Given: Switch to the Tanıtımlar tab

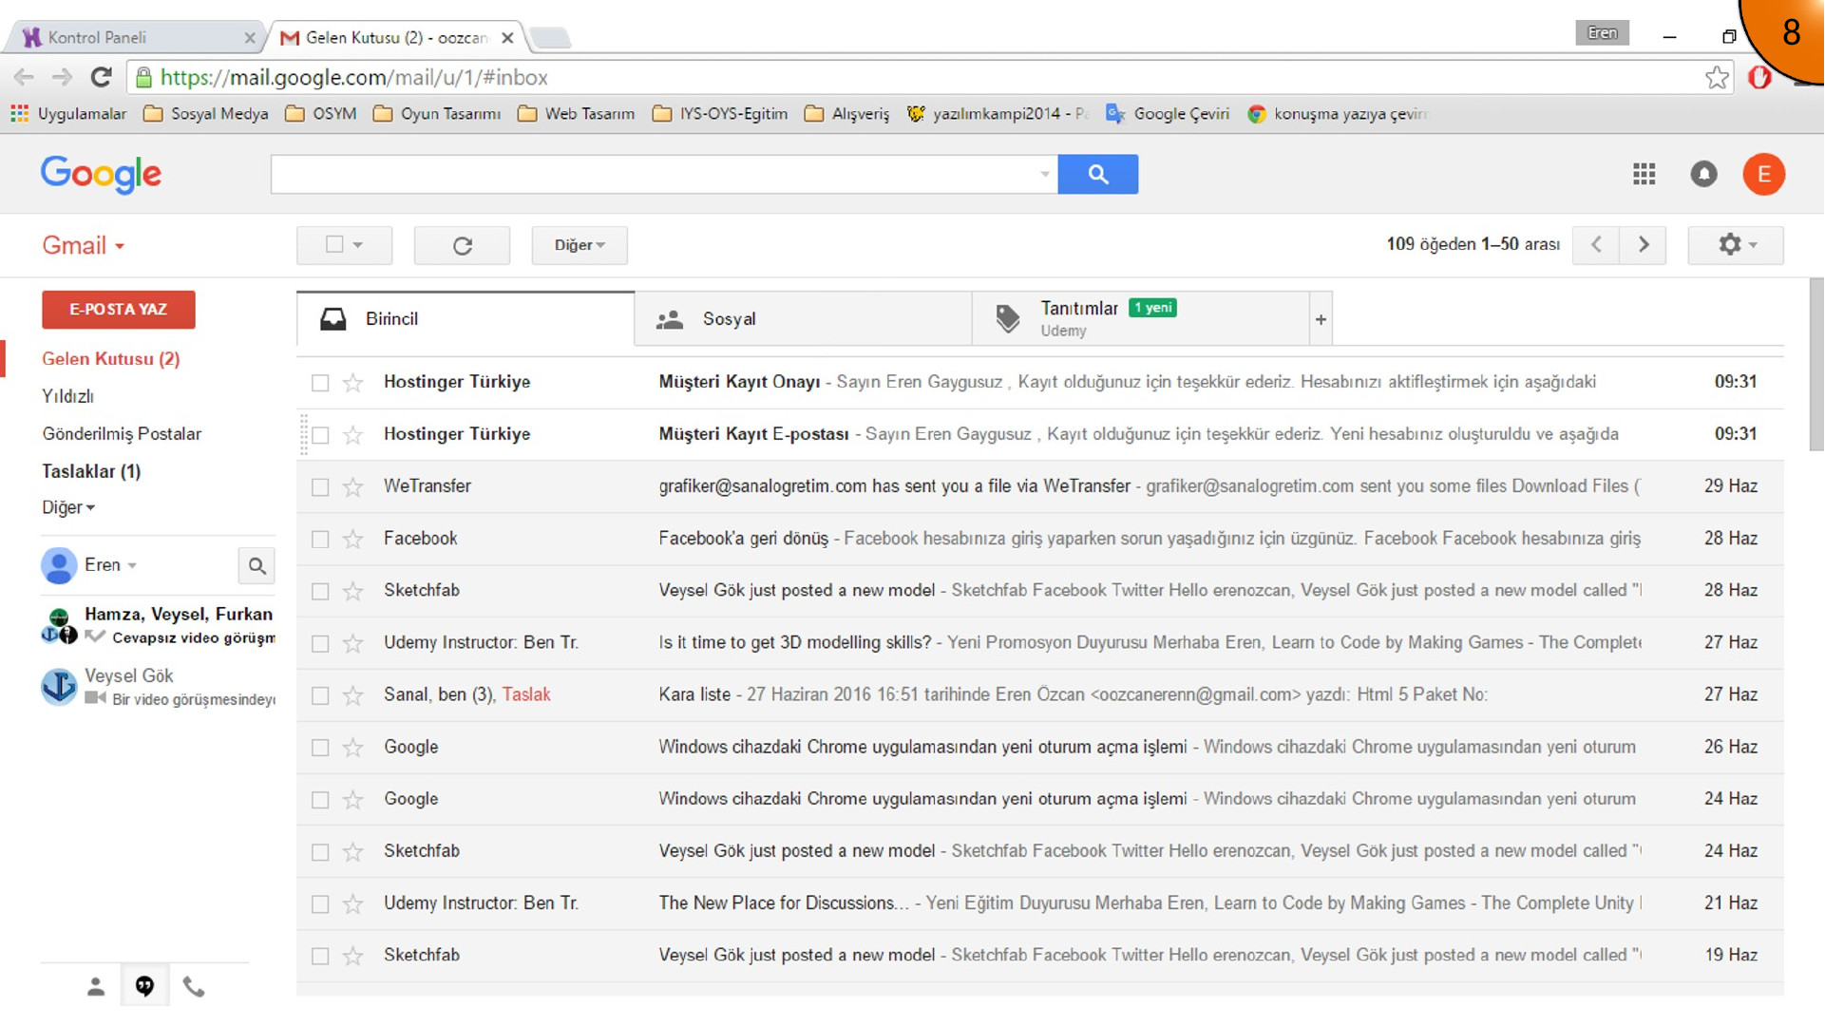Looking at the screenshot, I should click(1141, 319).
